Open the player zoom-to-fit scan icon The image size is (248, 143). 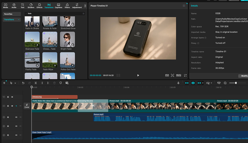[x=172, y=75]
